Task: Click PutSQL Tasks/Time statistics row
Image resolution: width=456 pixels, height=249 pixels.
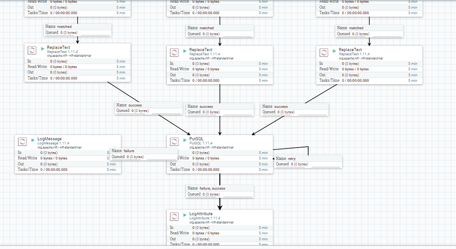Action: coord(220,170)
